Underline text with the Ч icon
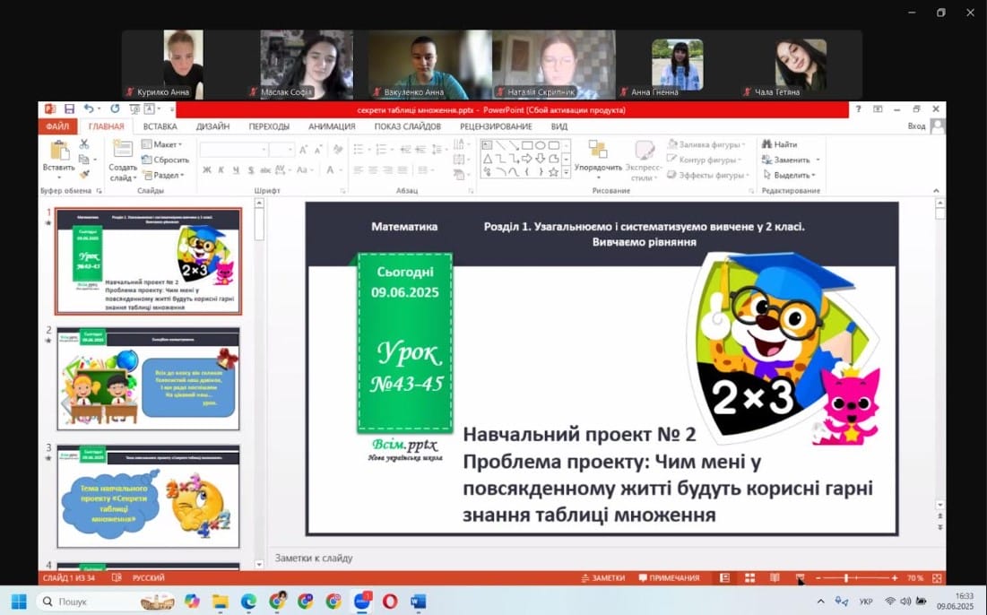 click(236, 170)
